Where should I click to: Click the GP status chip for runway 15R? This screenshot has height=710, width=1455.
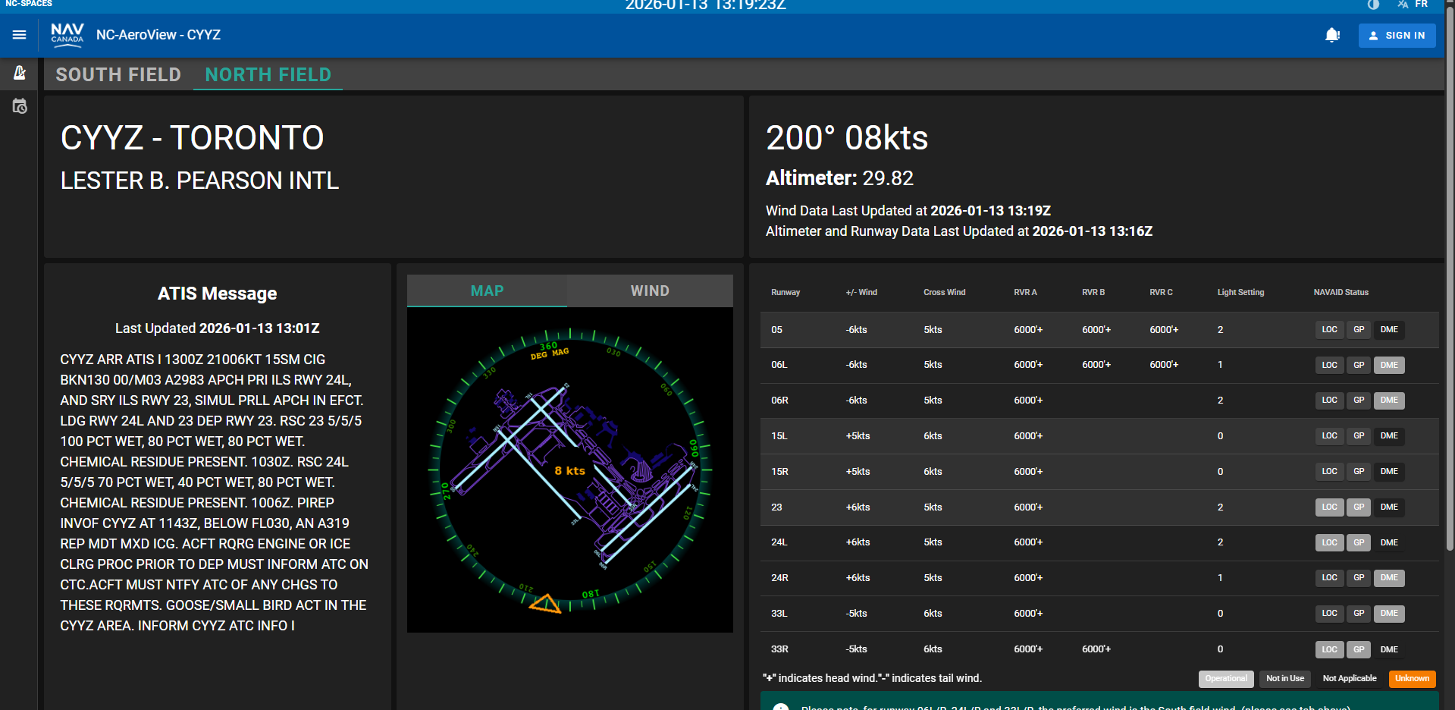pyautogui.click(x=1358, y=471)
